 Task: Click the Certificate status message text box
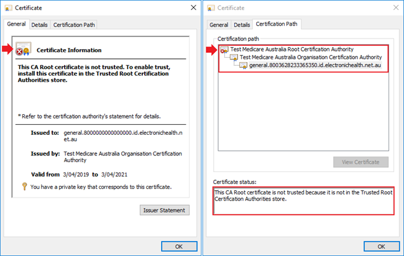303,201
